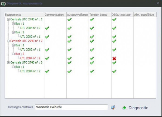
Task: Select the red UTL 2084 n° : 2 item
Action: (x=30, y=58)
